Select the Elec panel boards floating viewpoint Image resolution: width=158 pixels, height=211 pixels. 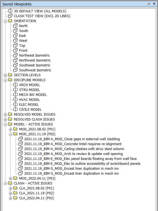tap(81, 159)
